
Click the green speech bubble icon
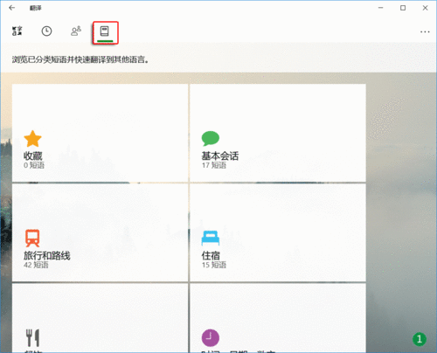click(x=211, y=138)
